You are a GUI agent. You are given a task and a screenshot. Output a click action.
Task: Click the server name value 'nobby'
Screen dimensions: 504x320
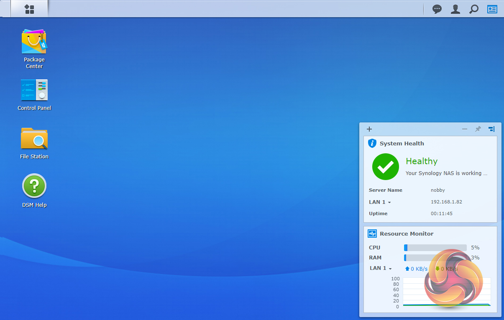pos(438,190)
